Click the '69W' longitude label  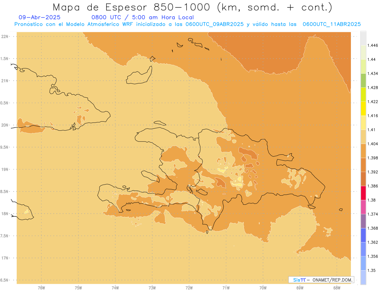(x=300, y=288)
